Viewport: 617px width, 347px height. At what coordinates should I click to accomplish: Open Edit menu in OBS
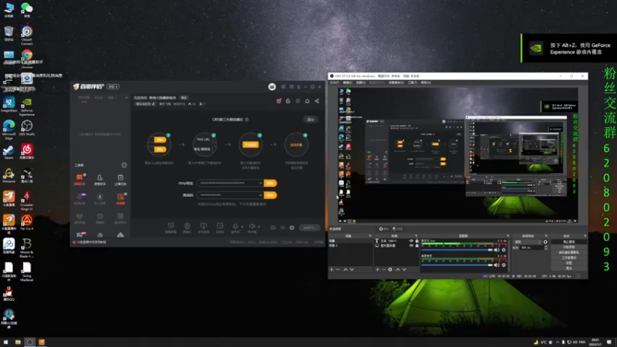348,83
